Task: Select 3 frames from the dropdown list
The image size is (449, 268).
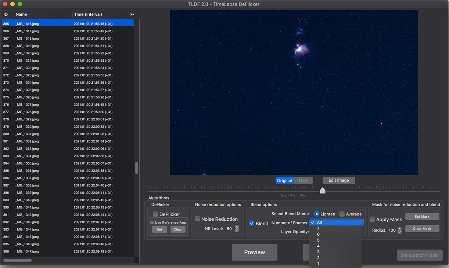Action: pos(318,252)
